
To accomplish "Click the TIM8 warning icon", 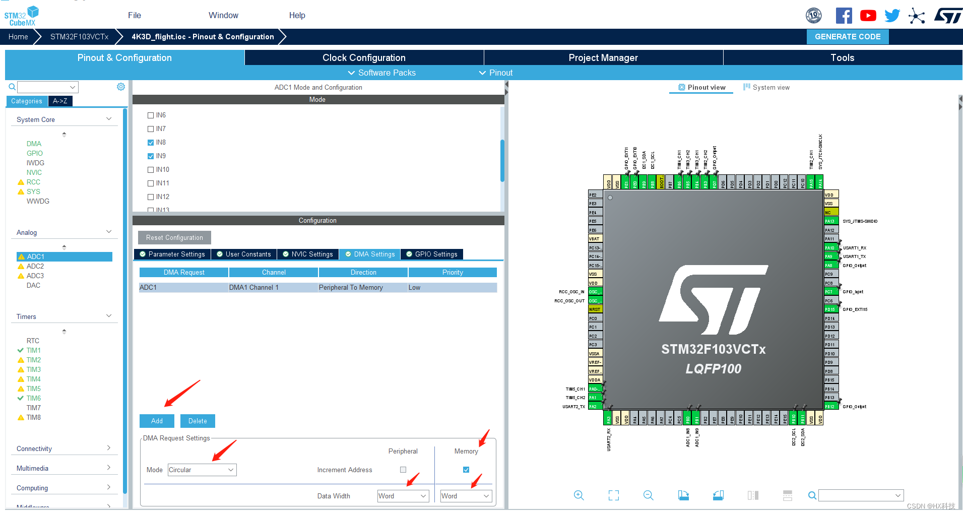I will point(21,418).
